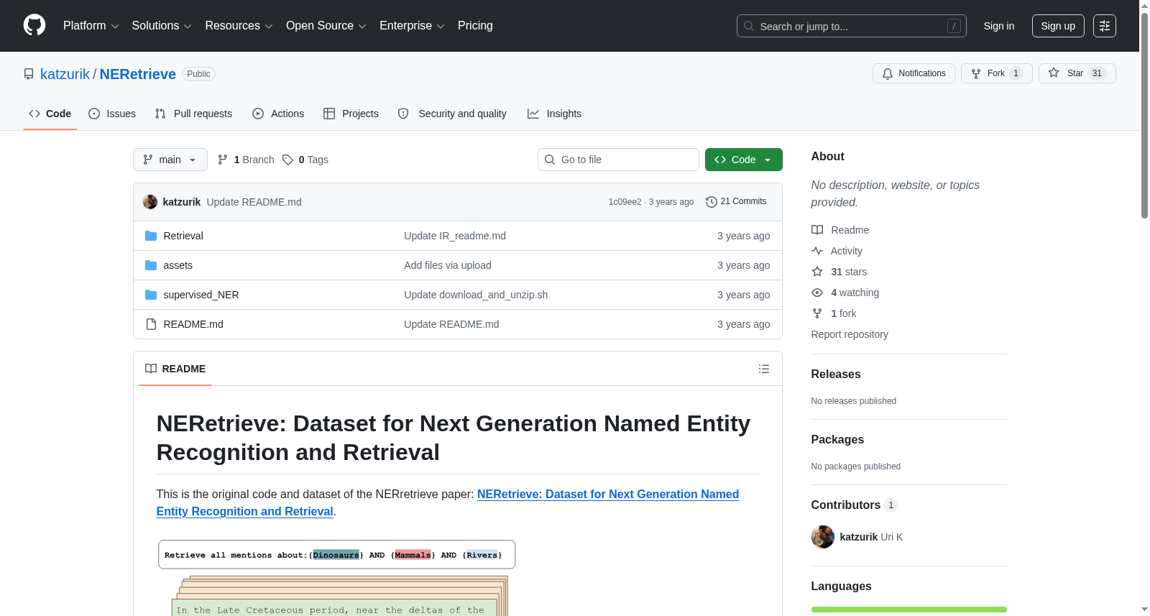Click the Fork icon
1150x616 pixels.
coord(976,73)
